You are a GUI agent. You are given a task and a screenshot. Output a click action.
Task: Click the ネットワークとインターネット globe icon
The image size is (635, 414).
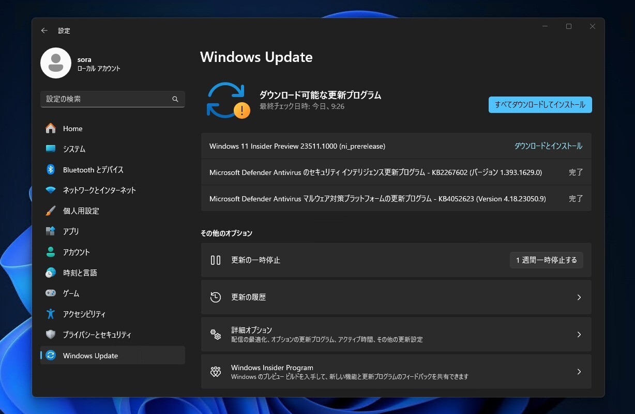tap(50, 190)
